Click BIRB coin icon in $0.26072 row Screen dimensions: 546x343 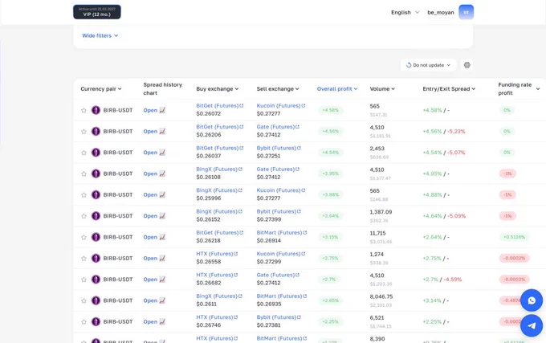coord(96,110)
